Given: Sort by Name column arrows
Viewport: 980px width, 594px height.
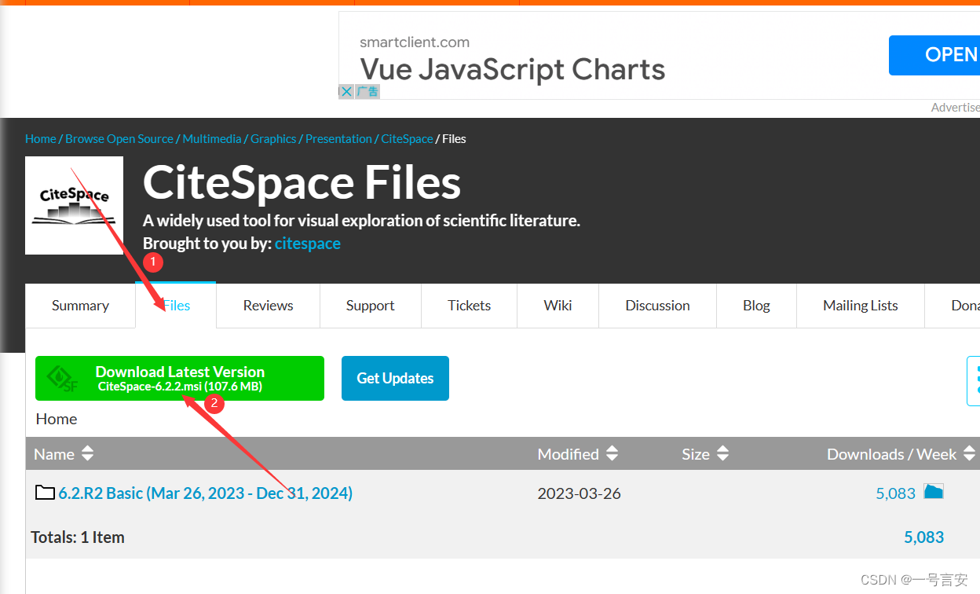Looking at the screenshot, I should 87,453.
